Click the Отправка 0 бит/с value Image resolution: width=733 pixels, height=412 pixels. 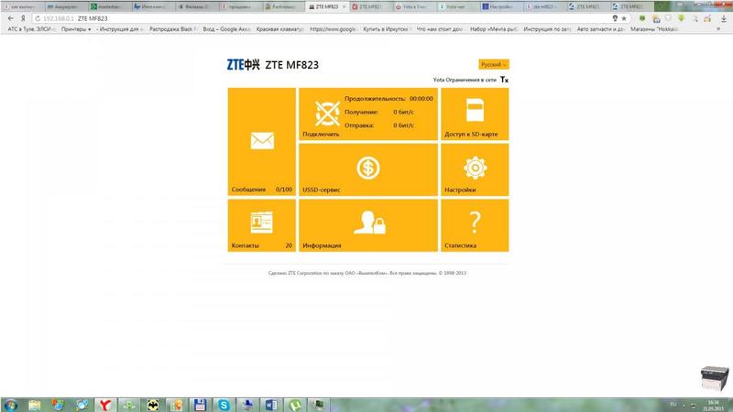[403, 125]
